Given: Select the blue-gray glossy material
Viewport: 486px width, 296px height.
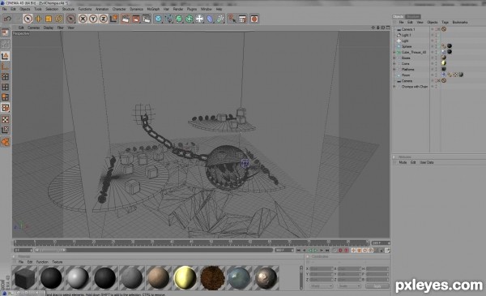Looking at the screenshot, I should point(239,277).
